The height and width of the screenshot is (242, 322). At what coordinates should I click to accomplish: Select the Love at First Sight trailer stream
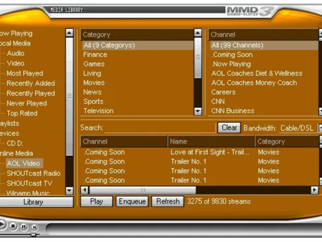tap(210, 152)
